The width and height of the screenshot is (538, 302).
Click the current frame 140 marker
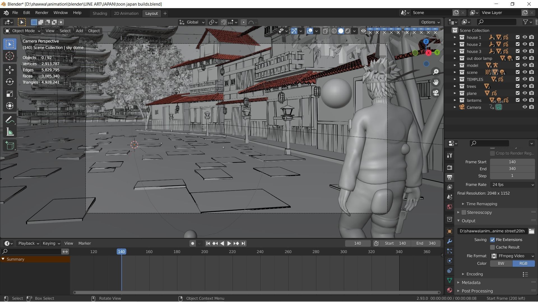(x=121, y=252)
